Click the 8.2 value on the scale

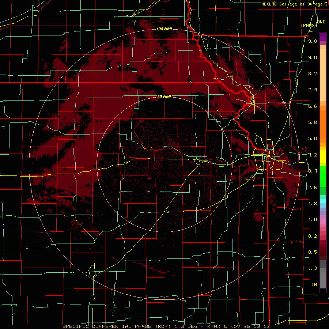(313, 73)
